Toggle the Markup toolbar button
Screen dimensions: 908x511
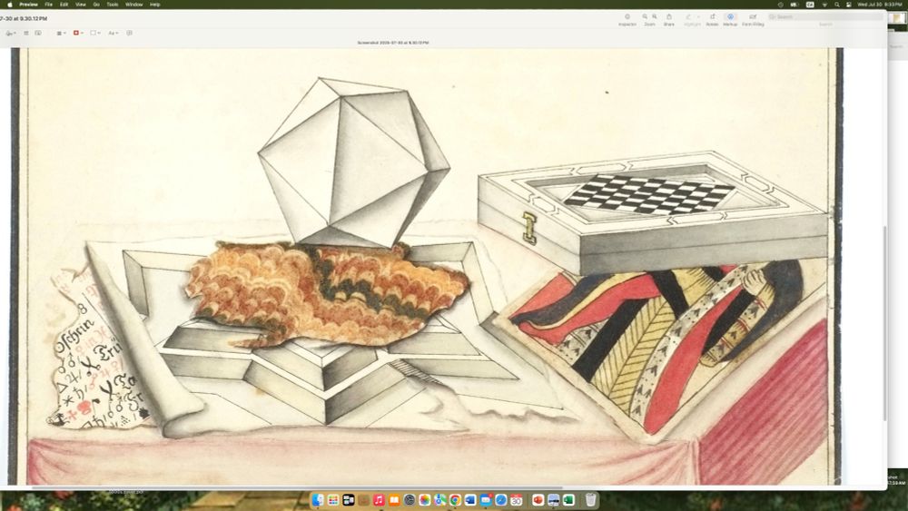coord(730,20)
